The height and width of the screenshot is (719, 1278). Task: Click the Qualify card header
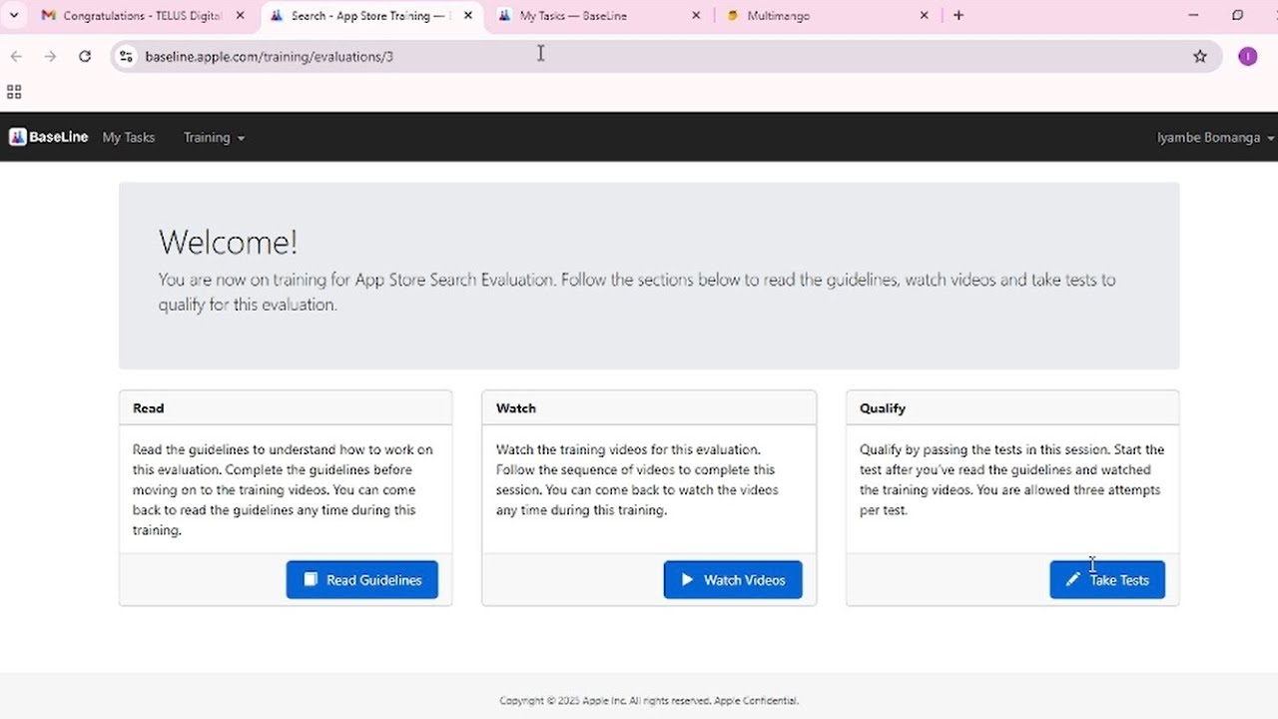pyautogui.click(x=1012, y=407)
